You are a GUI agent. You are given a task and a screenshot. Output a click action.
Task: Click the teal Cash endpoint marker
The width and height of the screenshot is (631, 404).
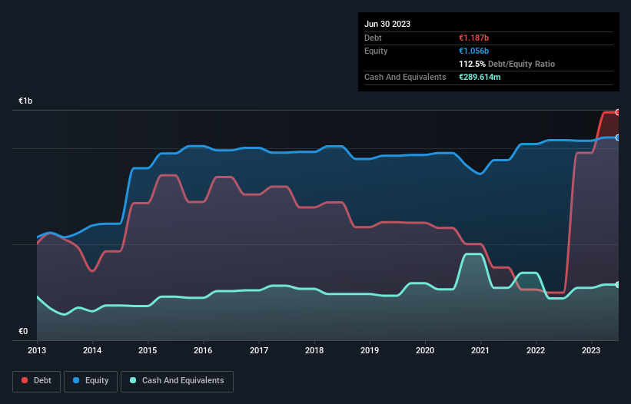click(618, 285)
